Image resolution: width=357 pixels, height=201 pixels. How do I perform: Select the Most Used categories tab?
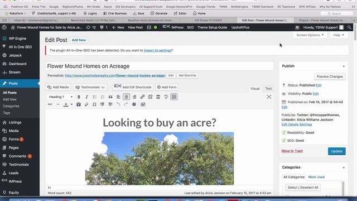point(316,177)
